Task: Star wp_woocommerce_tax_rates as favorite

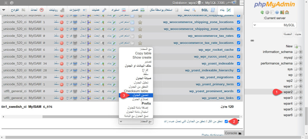Action: (x=140, y=36)
